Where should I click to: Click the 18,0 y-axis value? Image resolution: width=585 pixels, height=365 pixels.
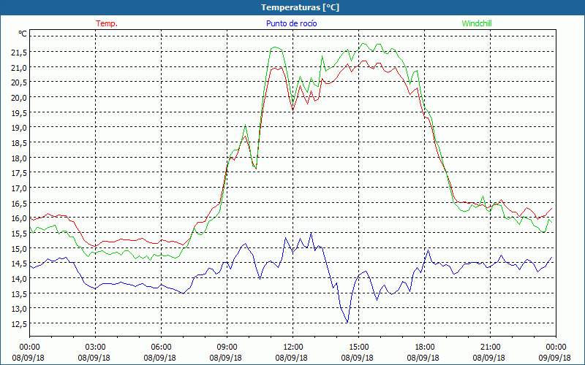click(x=19, y=158)
